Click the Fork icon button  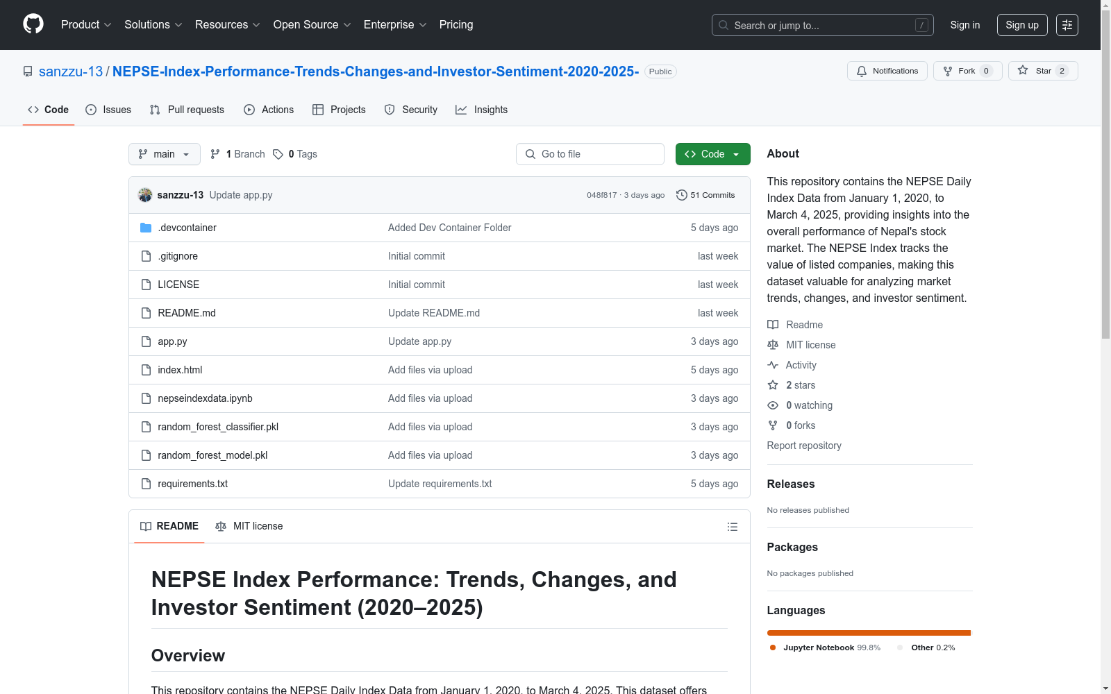pos(948,71)
